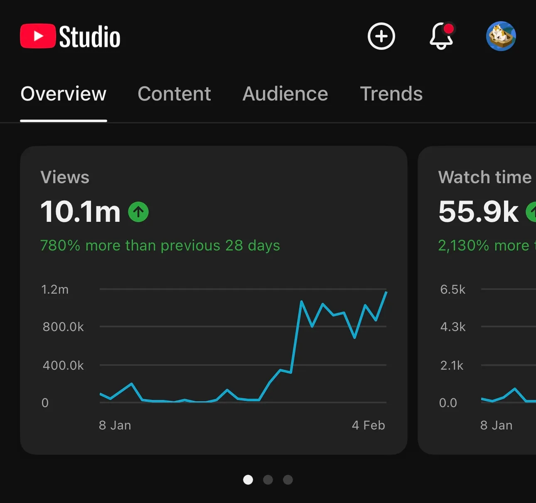Open the Create plus icon
The width and height of the screenshot is (536, 503).
click(381, 36)
